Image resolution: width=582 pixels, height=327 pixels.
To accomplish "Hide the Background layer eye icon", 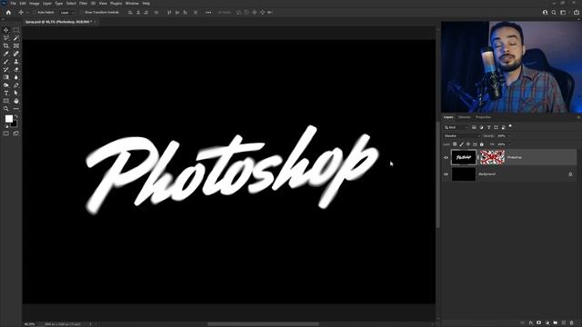I will pos(446,173).
